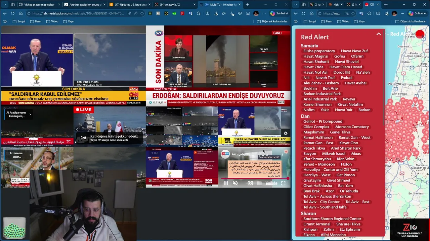Toggle subtitles in the YouTube player
The width and height of the screenshot is (430, 241).
(259, 183)
